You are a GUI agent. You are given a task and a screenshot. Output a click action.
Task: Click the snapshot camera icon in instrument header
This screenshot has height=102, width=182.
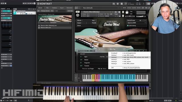tap(116, 12)
